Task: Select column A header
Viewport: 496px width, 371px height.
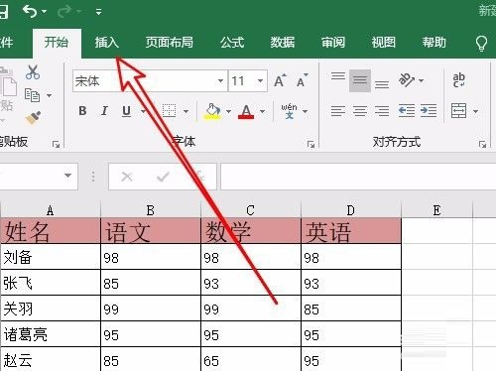Action: click(x=51, y=209)
